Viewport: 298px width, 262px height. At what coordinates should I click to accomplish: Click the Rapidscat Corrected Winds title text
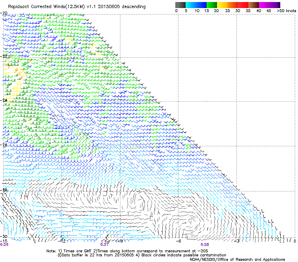click(77, 7)
